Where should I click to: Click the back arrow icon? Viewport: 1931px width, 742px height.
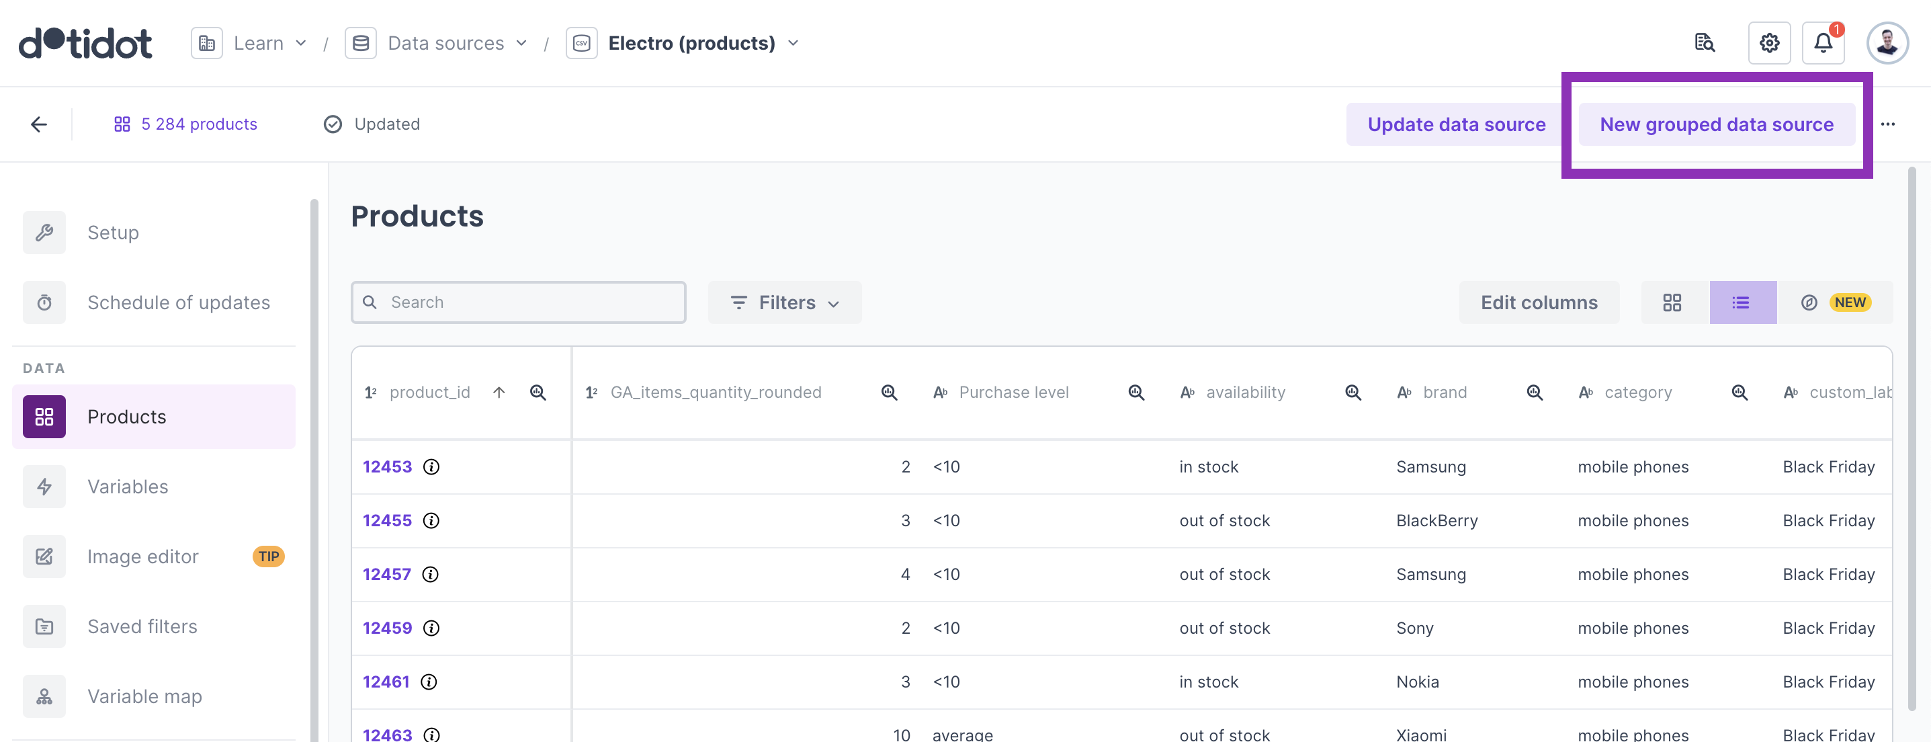[39, 124]
